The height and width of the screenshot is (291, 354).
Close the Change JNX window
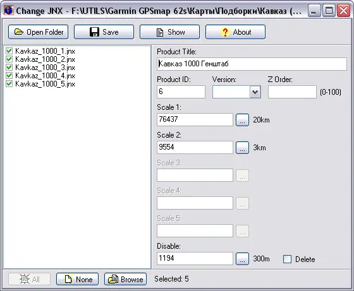343,10
